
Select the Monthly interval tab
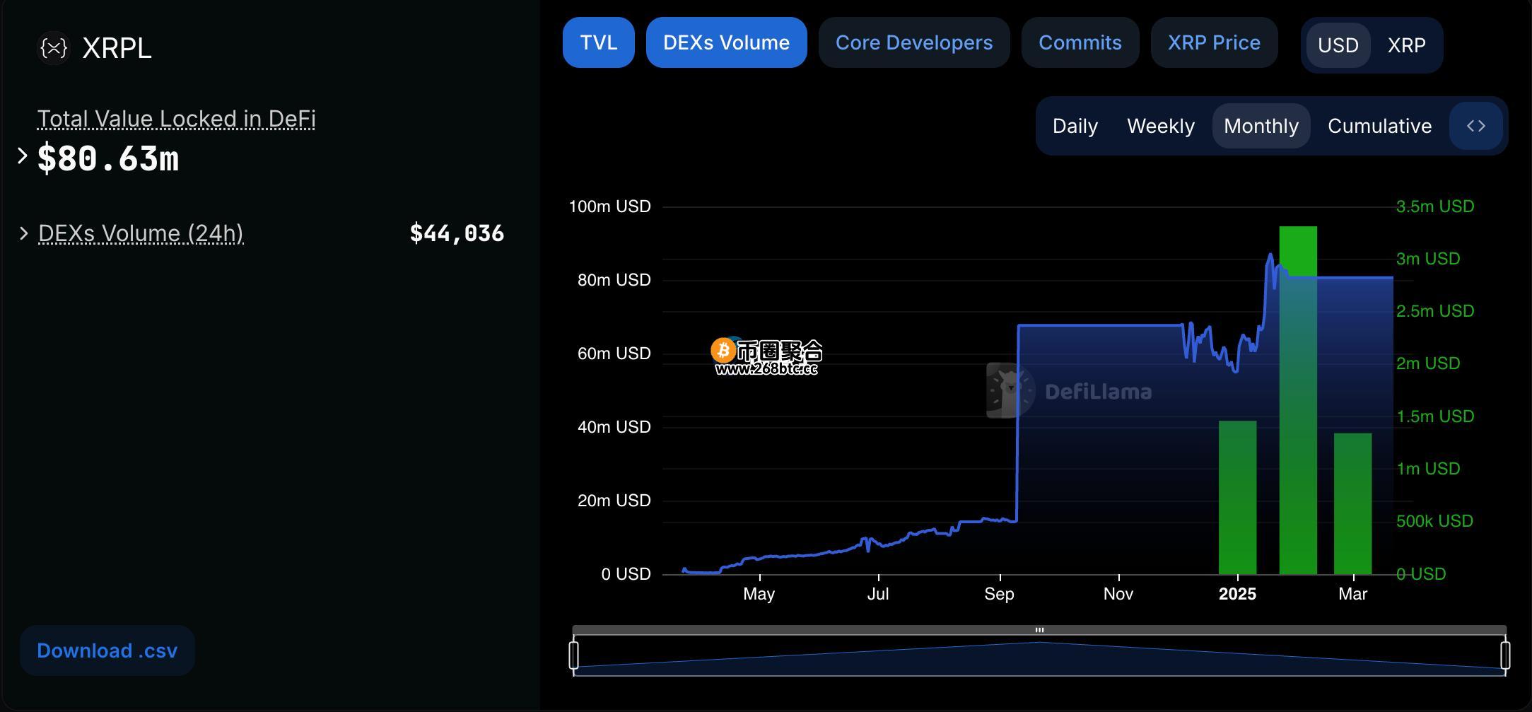(x=1261, y=126)
